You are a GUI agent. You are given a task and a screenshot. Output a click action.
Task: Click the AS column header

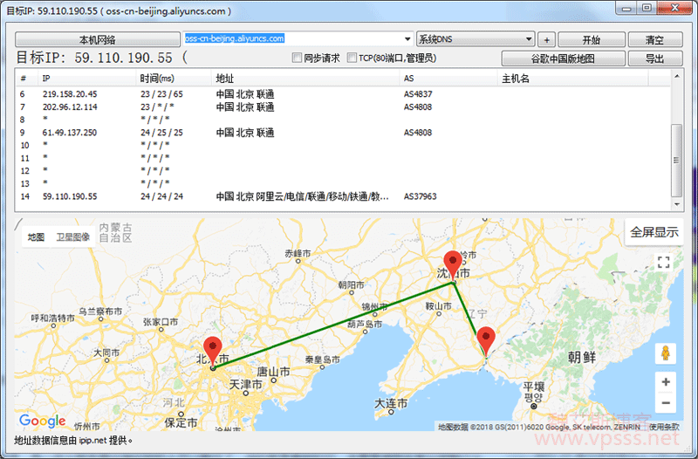[448, 79]
